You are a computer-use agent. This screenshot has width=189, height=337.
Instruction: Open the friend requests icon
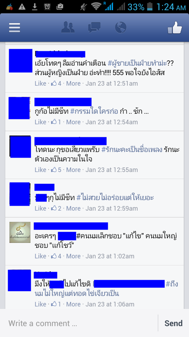[68, 27]
